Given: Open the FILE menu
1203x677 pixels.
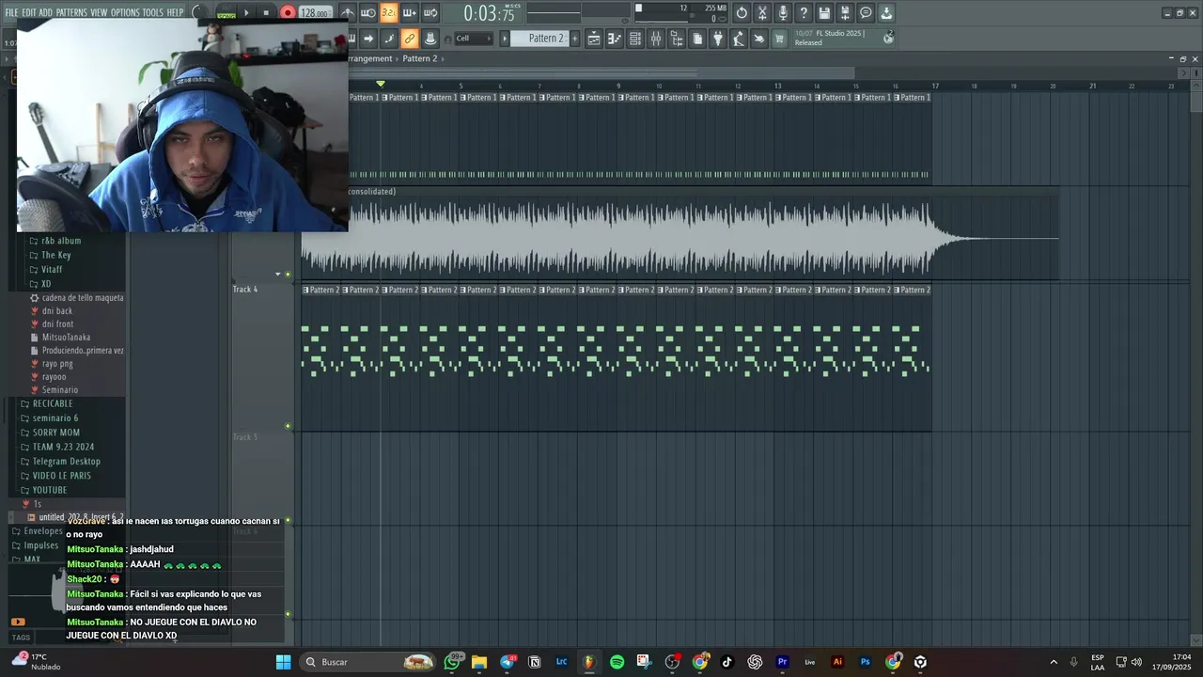Looking at the screenshot, I should click(11, 12).
